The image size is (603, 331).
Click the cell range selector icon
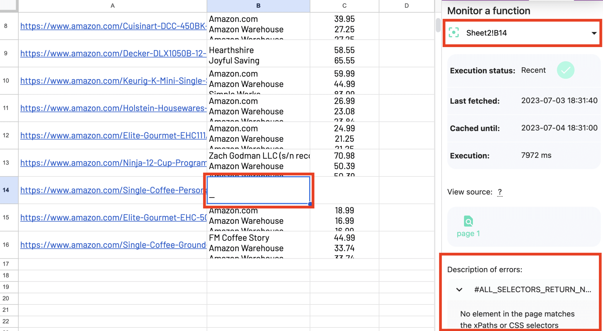[x=453, y=33]
